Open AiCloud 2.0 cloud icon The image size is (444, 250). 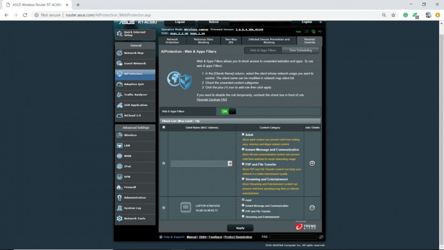tap(119, 115)
